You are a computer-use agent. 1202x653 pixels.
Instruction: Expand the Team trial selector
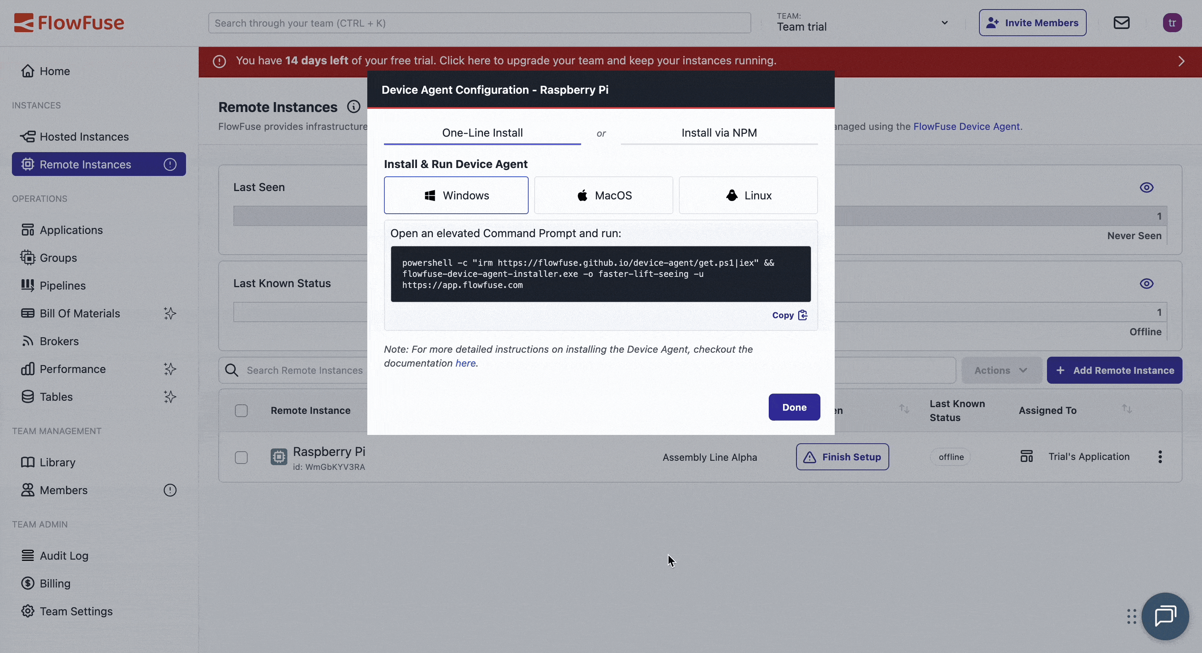pos(944,22)
